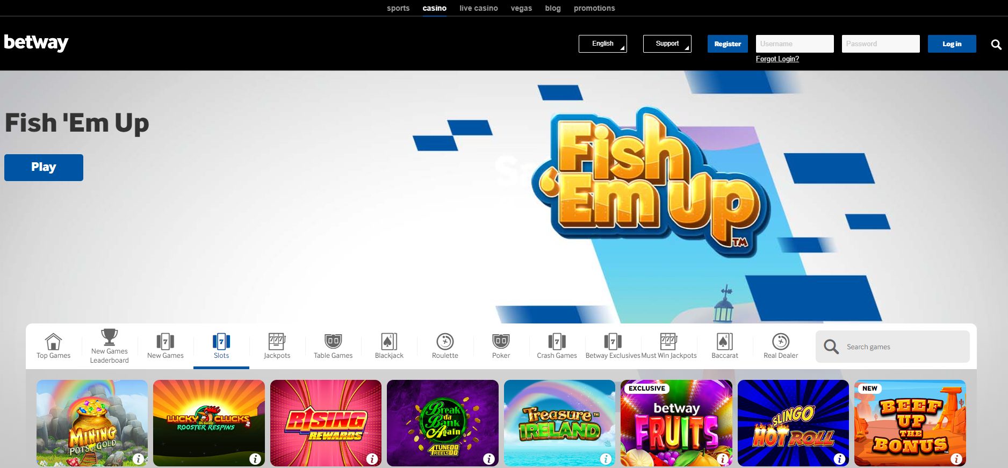Click the Forgot Login? link
The width and height of the screenshot is (1008, 468).
pos(777,59)
